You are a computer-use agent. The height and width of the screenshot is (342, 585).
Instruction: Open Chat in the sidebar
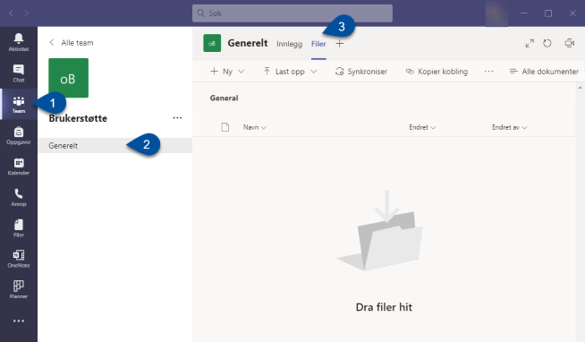19,73
